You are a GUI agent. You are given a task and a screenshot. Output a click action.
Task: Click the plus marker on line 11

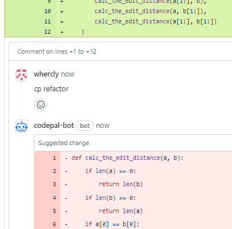(x=62, y=22)
